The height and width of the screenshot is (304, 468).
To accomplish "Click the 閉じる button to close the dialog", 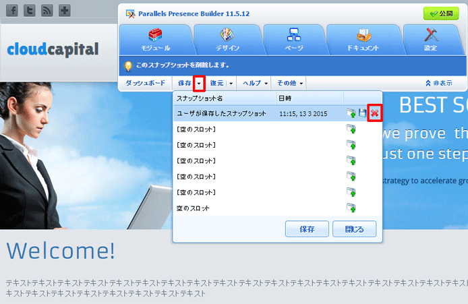I will click(354, 229).
